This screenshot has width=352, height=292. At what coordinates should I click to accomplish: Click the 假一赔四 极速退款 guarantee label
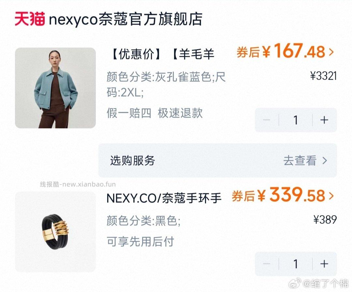(155, 114)
